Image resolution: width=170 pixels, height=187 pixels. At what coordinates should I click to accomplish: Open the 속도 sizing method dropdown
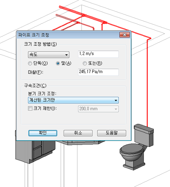pyautogui.click(x=49, y=55)
